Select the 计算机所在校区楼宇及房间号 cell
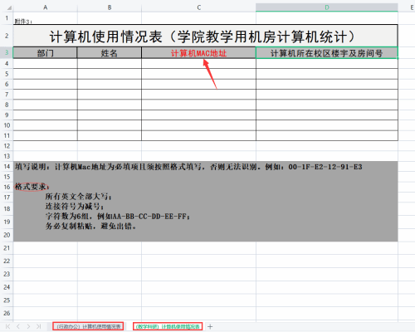This screenshot has width=415, height=332. pyautogui.click(x=327, y=53)
